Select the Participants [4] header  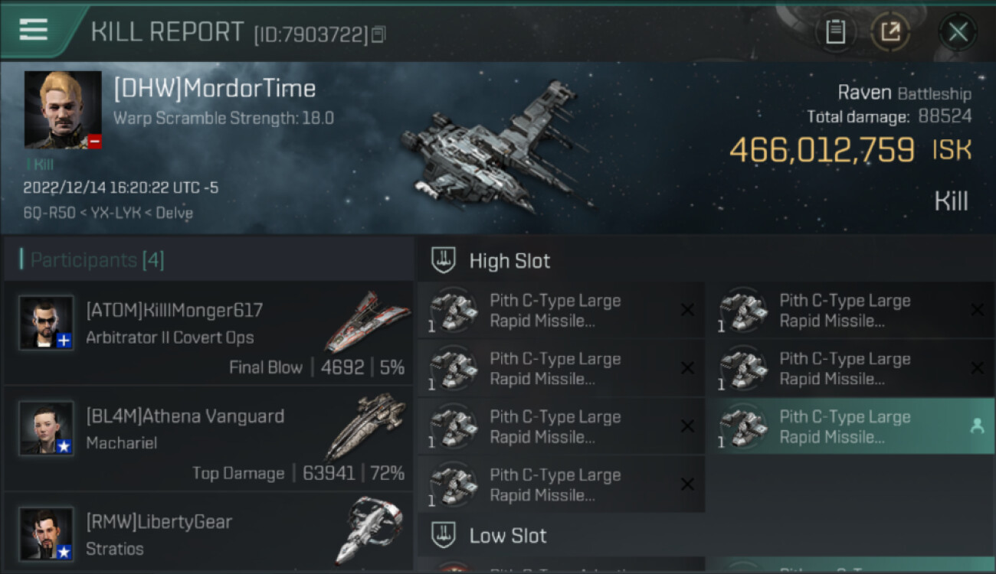[97, 260]
